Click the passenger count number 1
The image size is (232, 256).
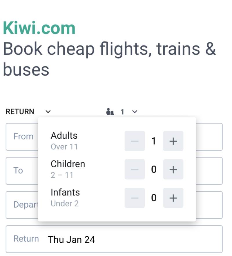(x=122, y=111)
